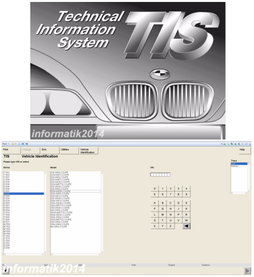
Task: Click the back arrow at bottom left
Action: [x=6, y=271]
